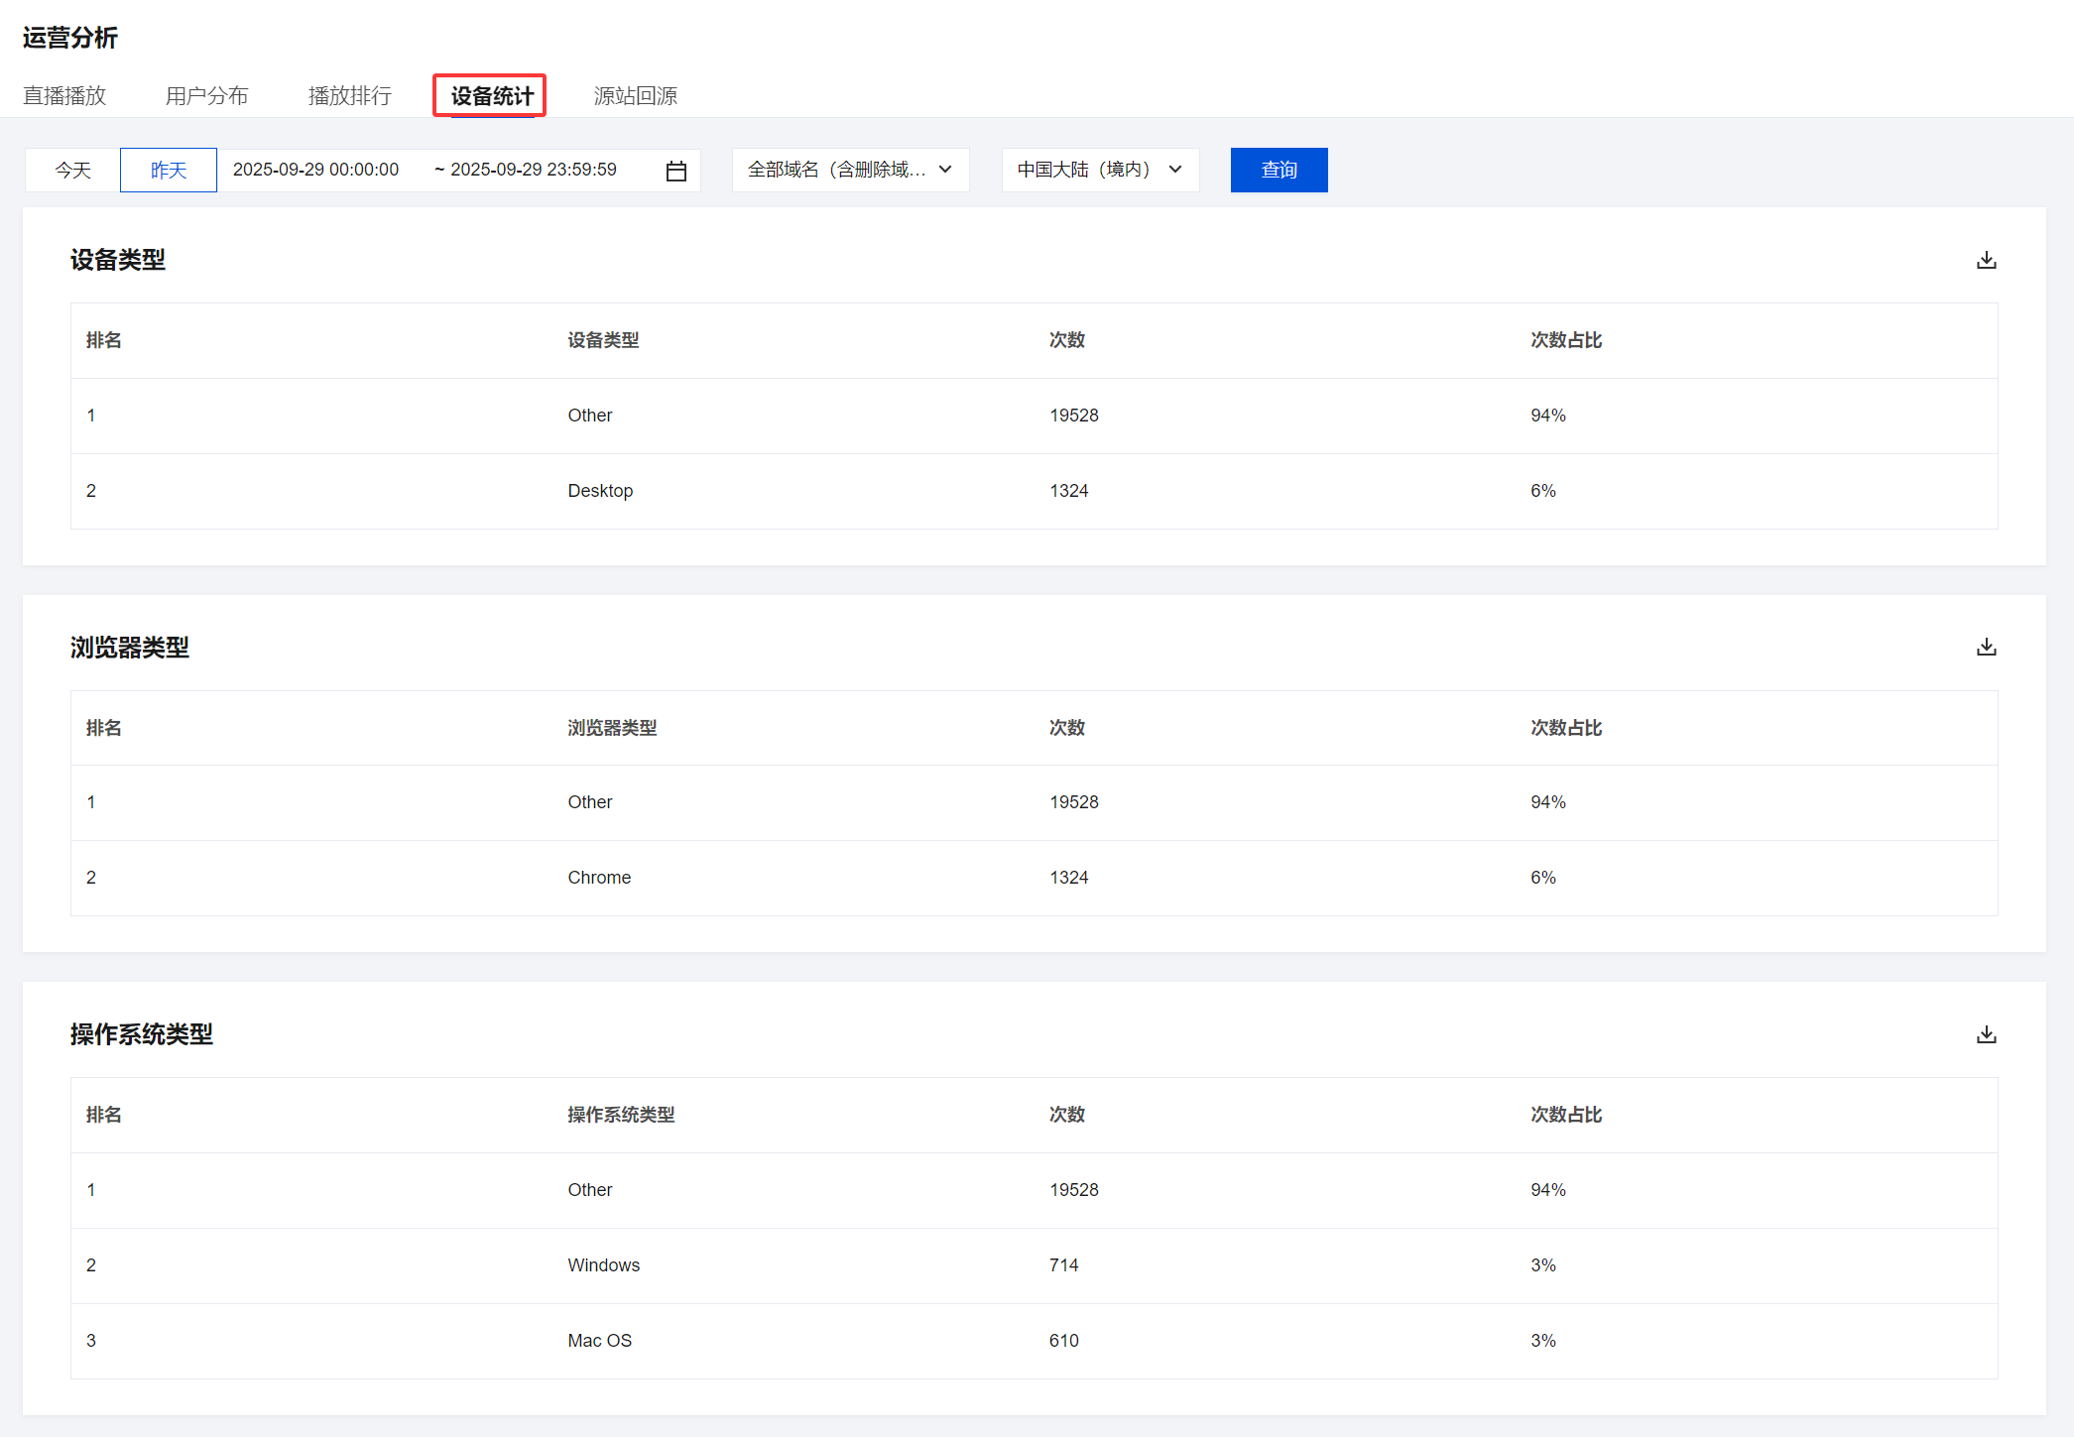Viewport: 2074px width, 1437px height.
Task: Expand the 全部域名 domain dropdown
Action: pos(850,170)
